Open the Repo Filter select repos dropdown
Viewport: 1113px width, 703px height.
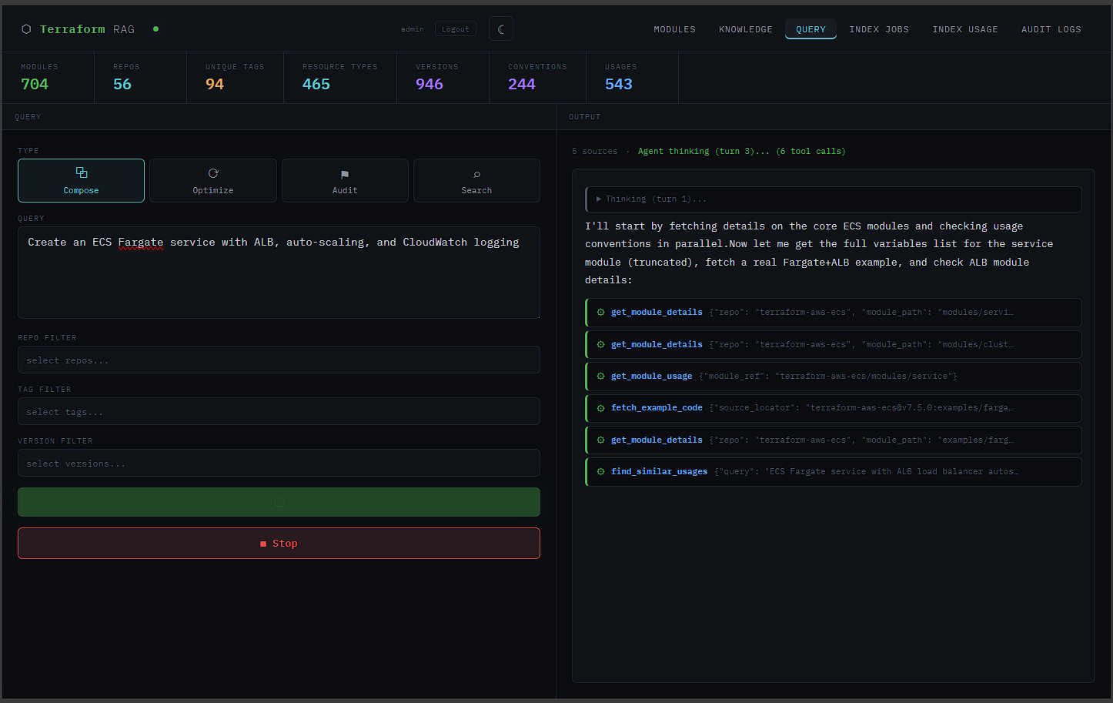[279, 360]
